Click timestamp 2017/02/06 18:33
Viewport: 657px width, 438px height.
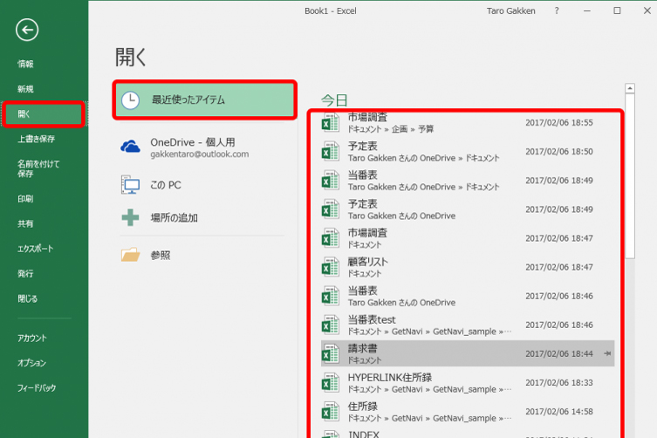[x=559, y=383]
